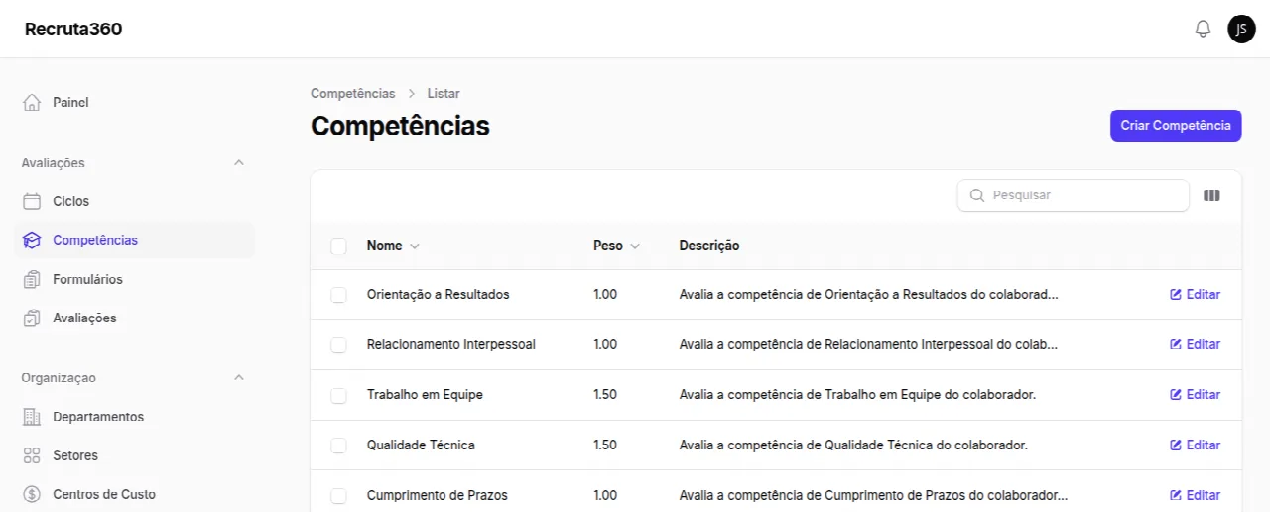Click the name Cumprimento de Prazos
The image size is (1270, 512).
point(438,495)
